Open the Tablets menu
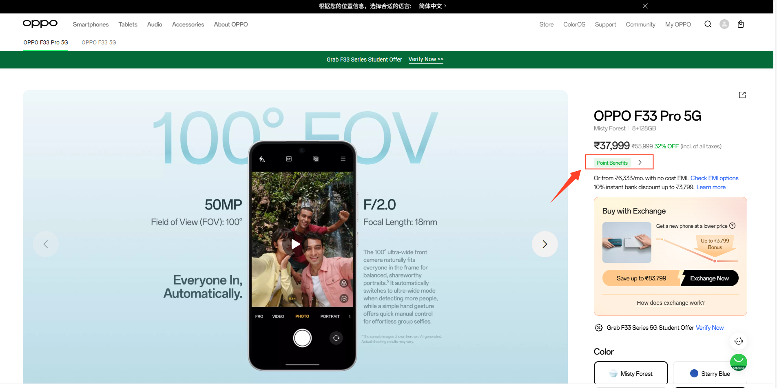The width and height of the screenshot is (777, 388). coord(128,24)
